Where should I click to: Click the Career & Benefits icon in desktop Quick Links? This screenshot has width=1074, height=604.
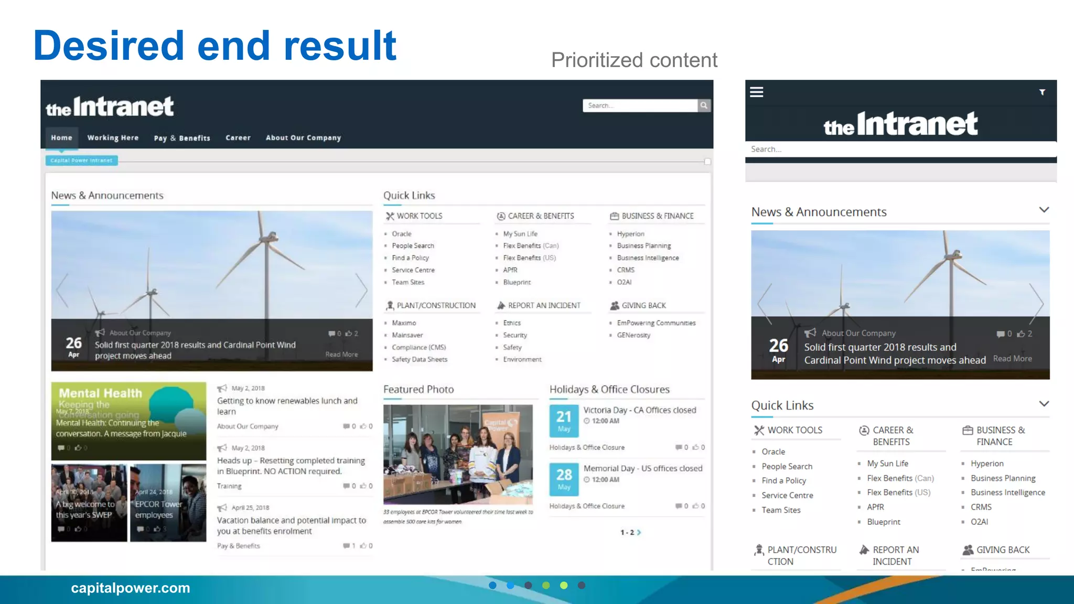pyautogui.click(x=501, y=216)
